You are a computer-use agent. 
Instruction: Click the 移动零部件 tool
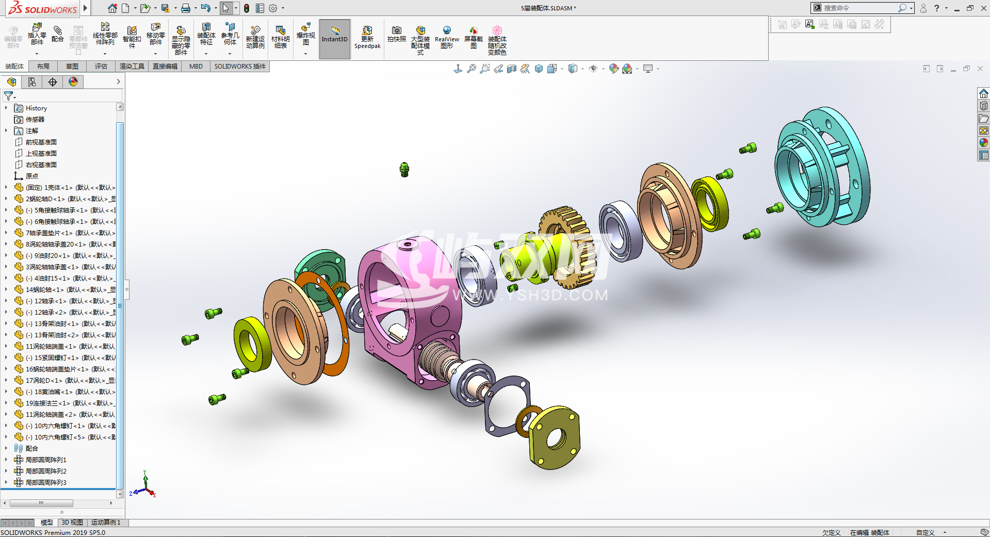(x=155, y=35)
